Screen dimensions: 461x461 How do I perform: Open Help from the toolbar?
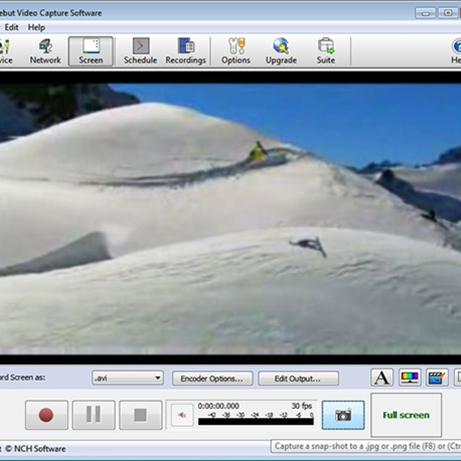456,51
